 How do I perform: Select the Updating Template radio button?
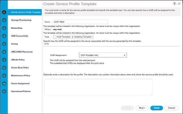pyautogui.click(x=73, y=37)
